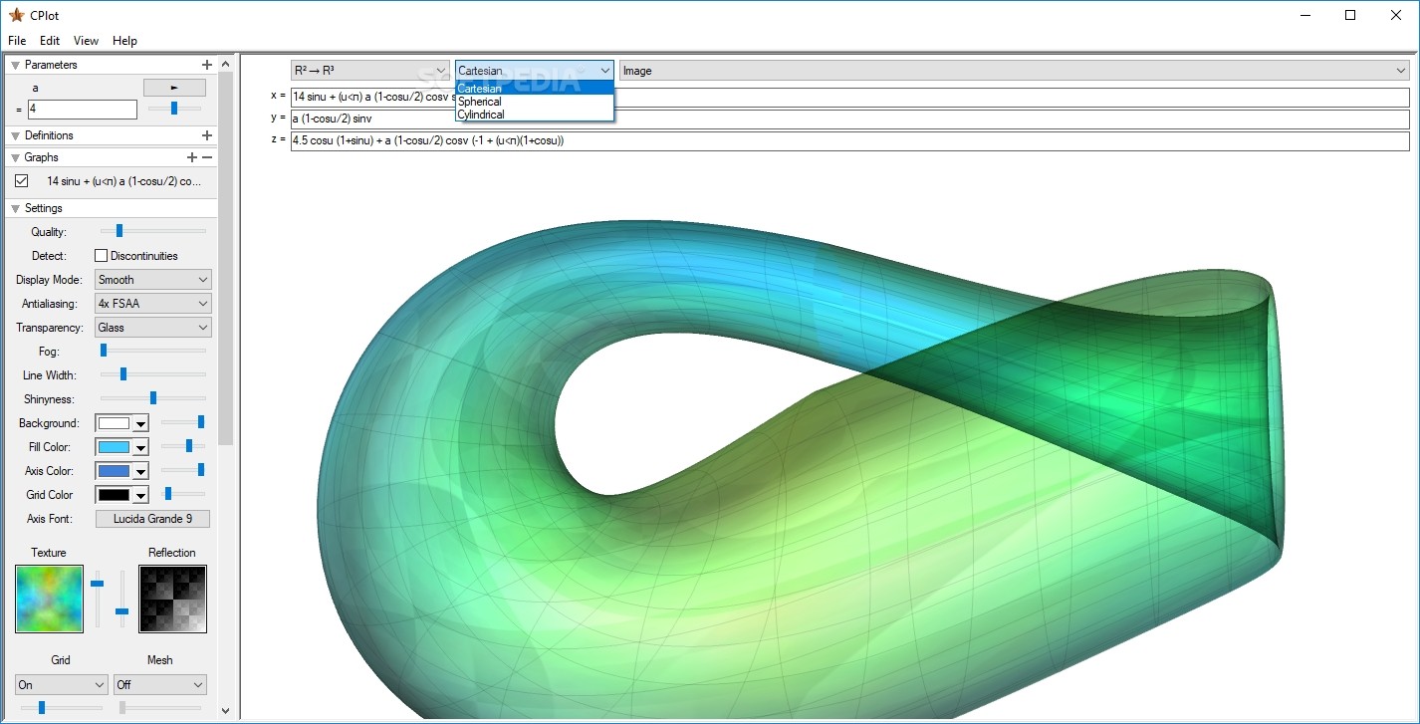Open Axis Color dropdown arrow
The height and width of the screenshot is (724, 1420).
pyautogui.click(x=140, y=472)
